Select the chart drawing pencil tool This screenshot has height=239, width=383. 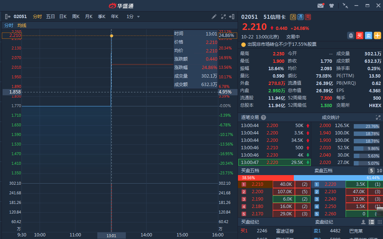(x=214, y=17)
